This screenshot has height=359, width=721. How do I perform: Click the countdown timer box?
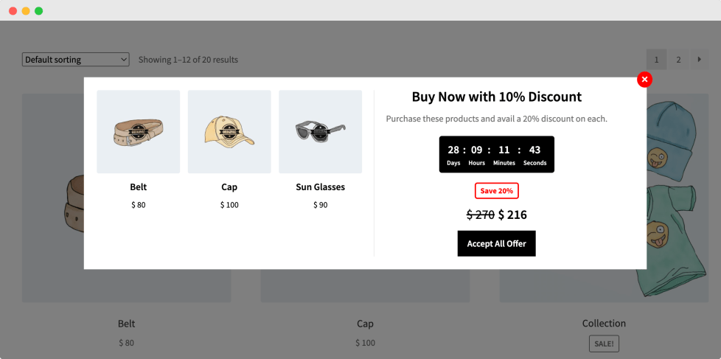coord(496,154)
